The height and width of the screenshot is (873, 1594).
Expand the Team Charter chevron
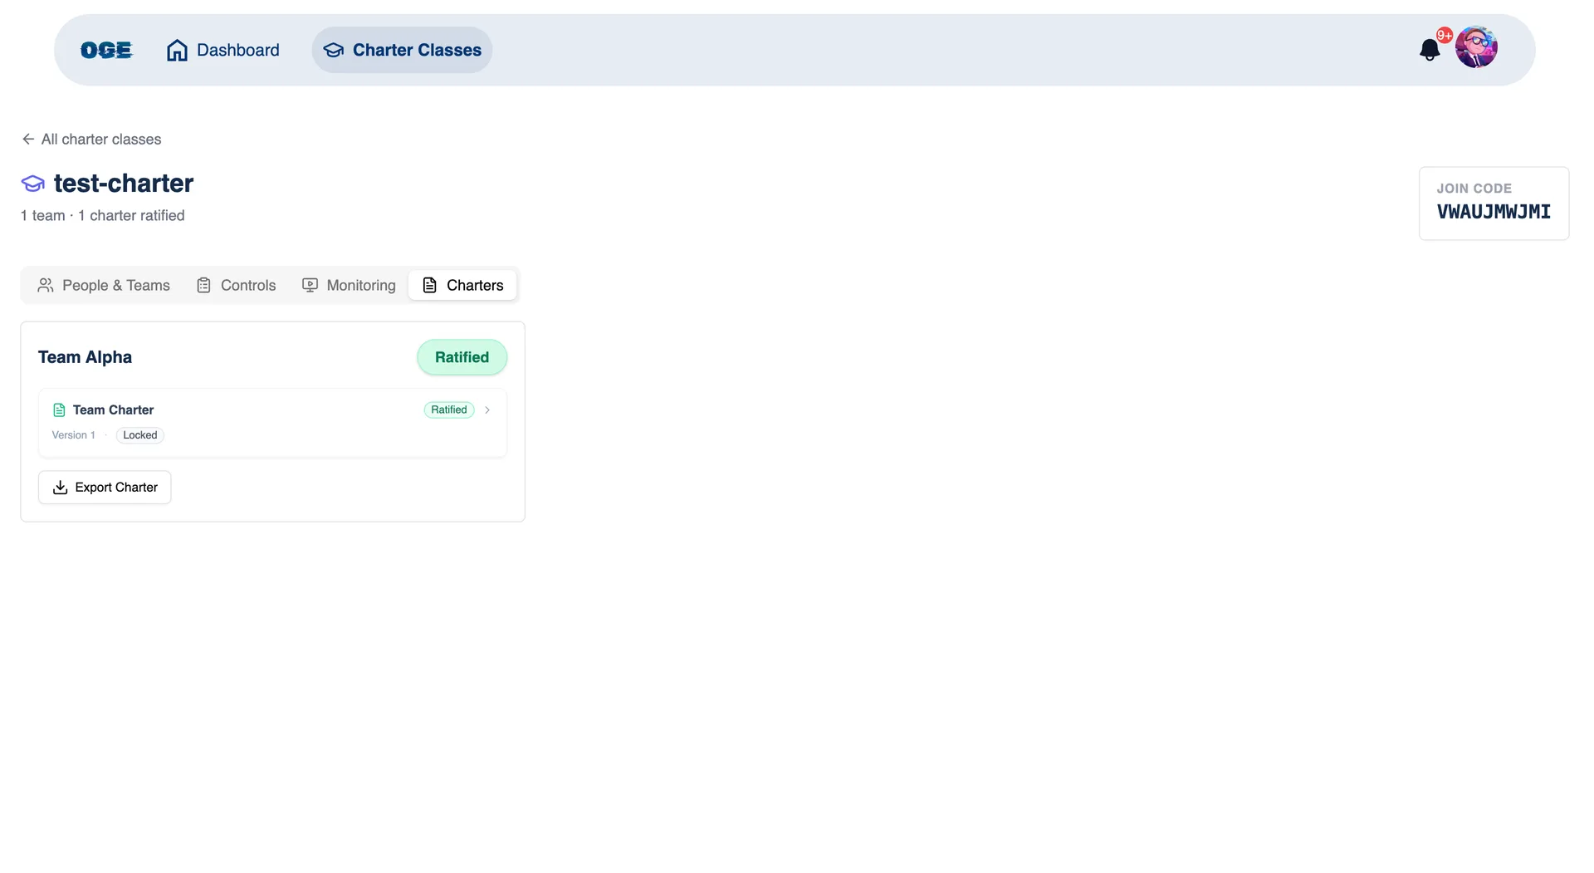click(487, 410)
